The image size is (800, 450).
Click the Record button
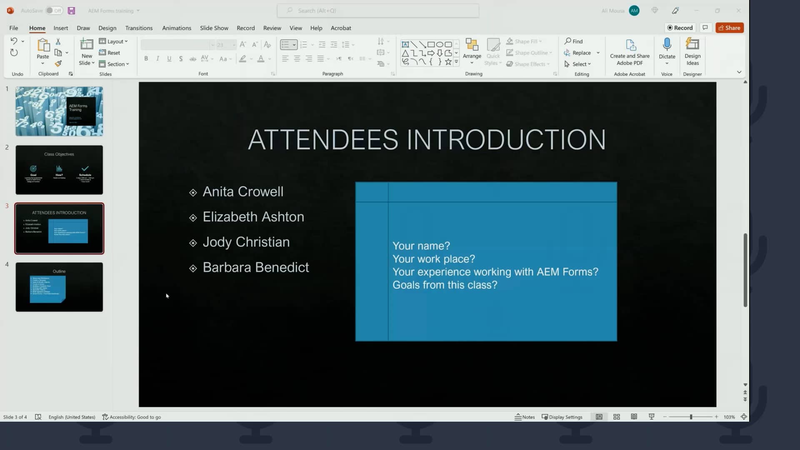coord(680,27)
